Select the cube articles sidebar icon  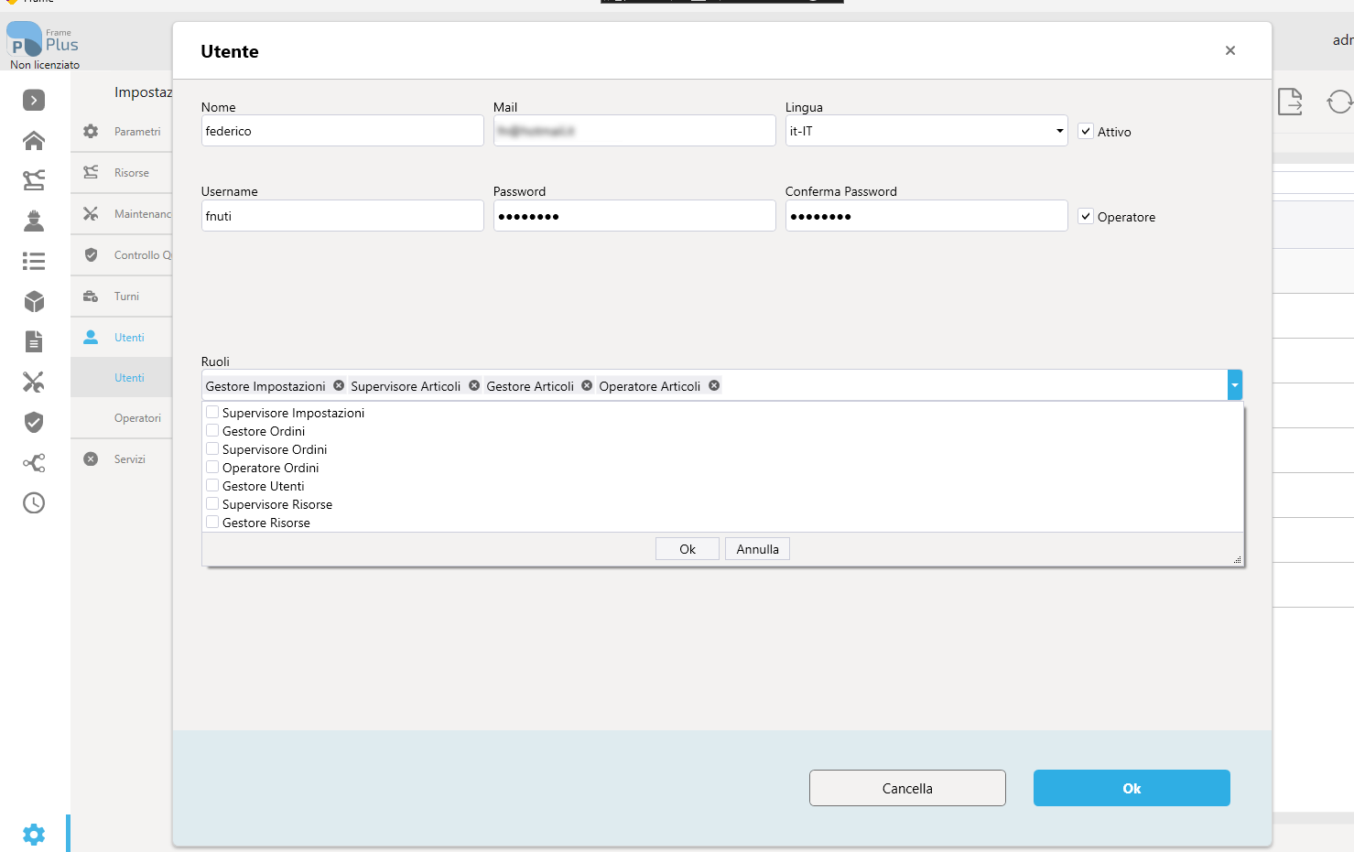click(x=34, y=301)
